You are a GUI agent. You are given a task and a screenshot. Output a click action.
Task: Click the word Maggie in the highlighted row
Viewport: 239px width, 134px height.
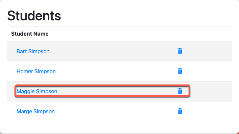[x=25, y=92]
